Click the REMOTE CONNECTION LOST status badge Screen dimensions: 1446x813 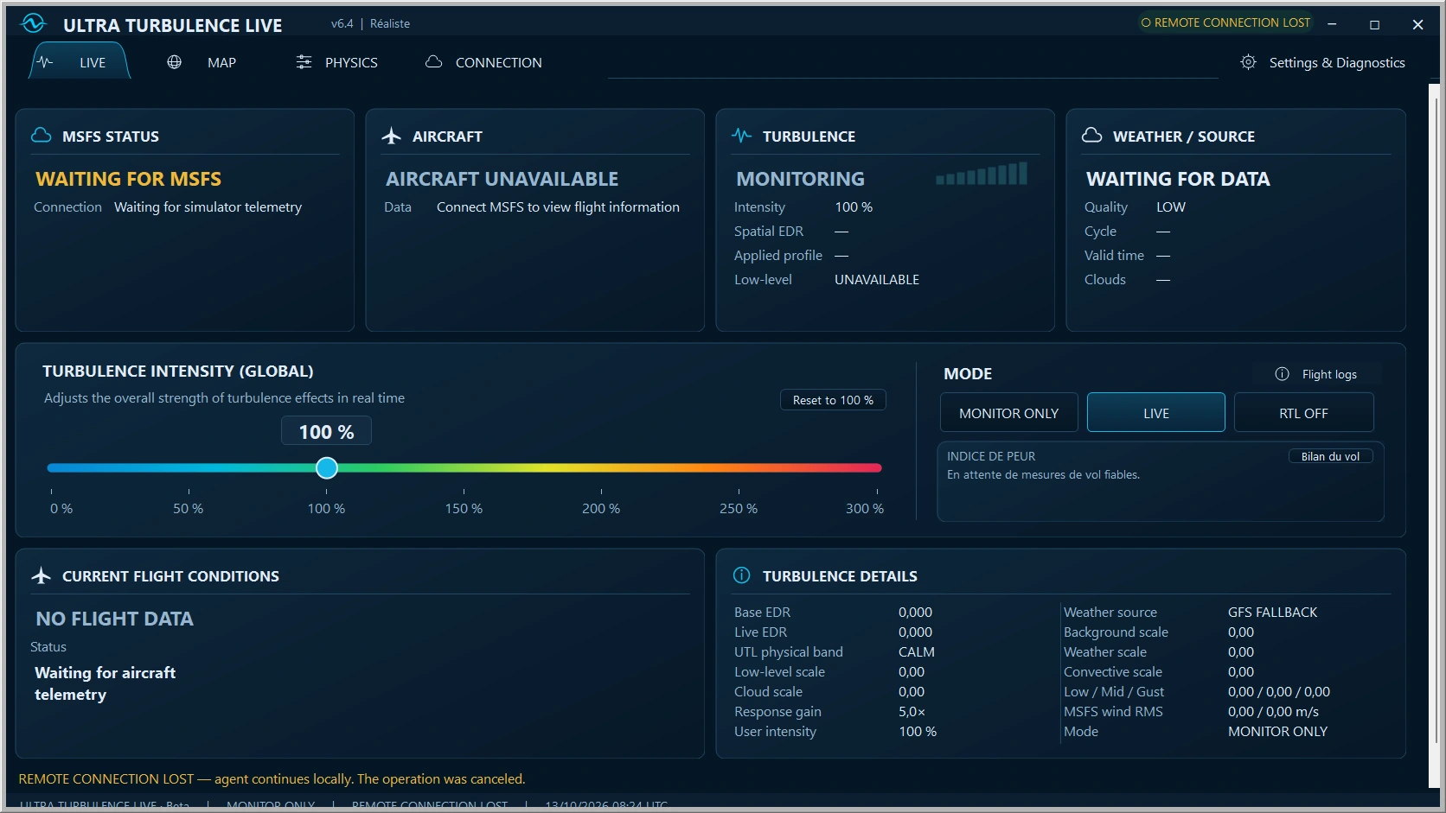pyautogui.click(x=1225, y=22)
